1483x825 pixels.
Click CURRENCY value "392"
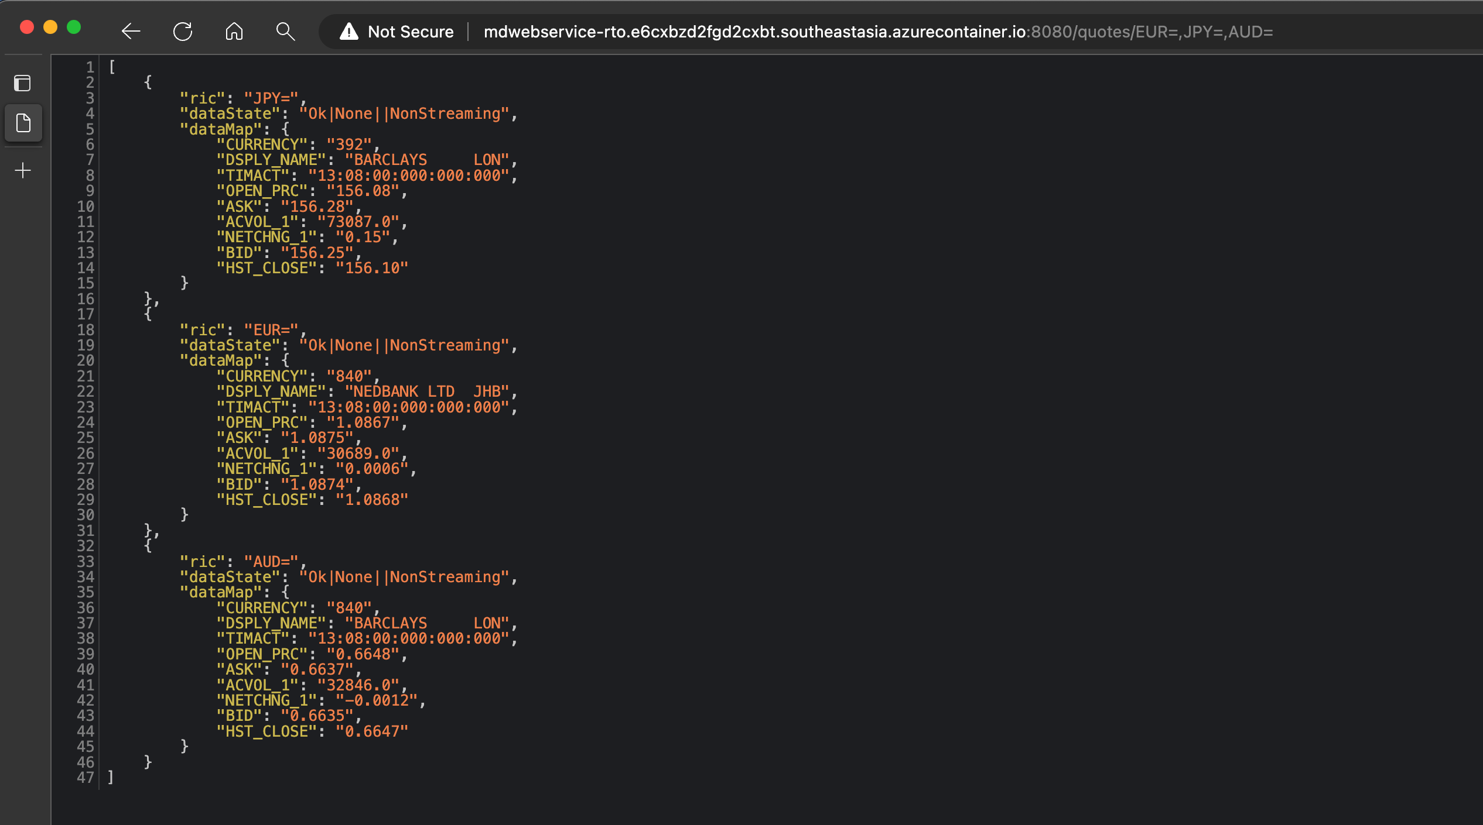(x=350, y=145)
